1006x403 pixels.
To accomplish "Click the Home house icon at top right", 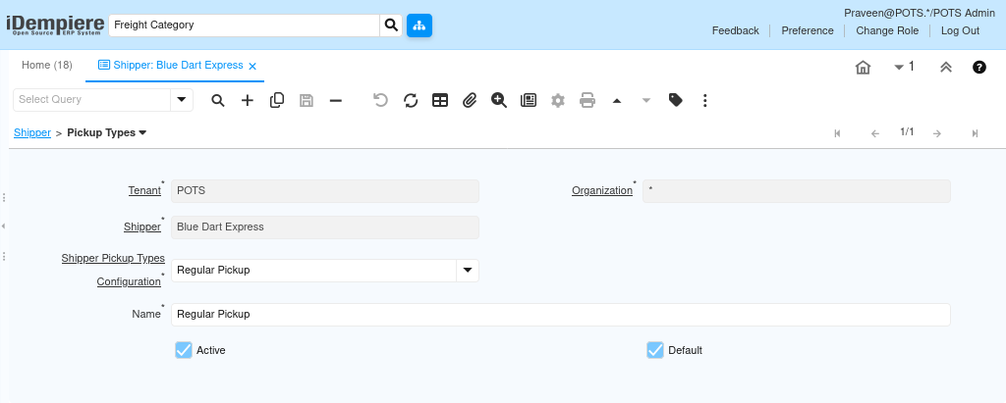I will [x=863, y=68].
